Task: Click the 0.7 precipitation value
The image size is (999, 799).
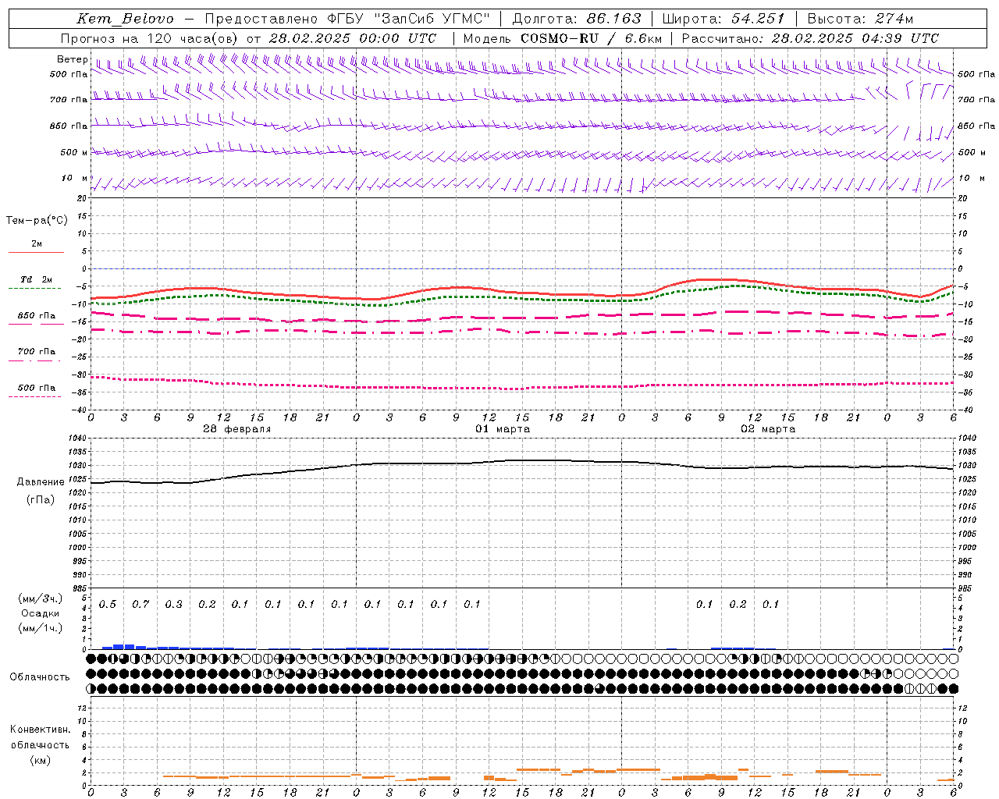Action: click(140, 605)
